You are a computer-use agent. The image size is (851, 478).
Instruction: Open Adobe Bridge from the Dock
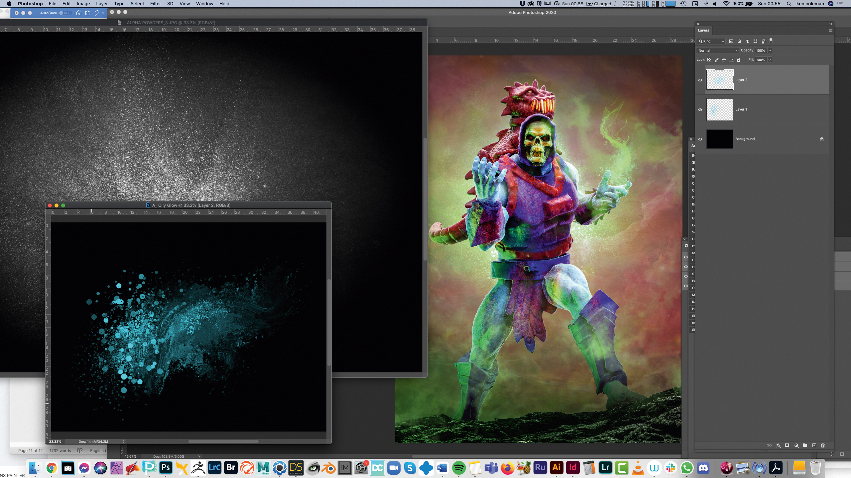(231, 468)
